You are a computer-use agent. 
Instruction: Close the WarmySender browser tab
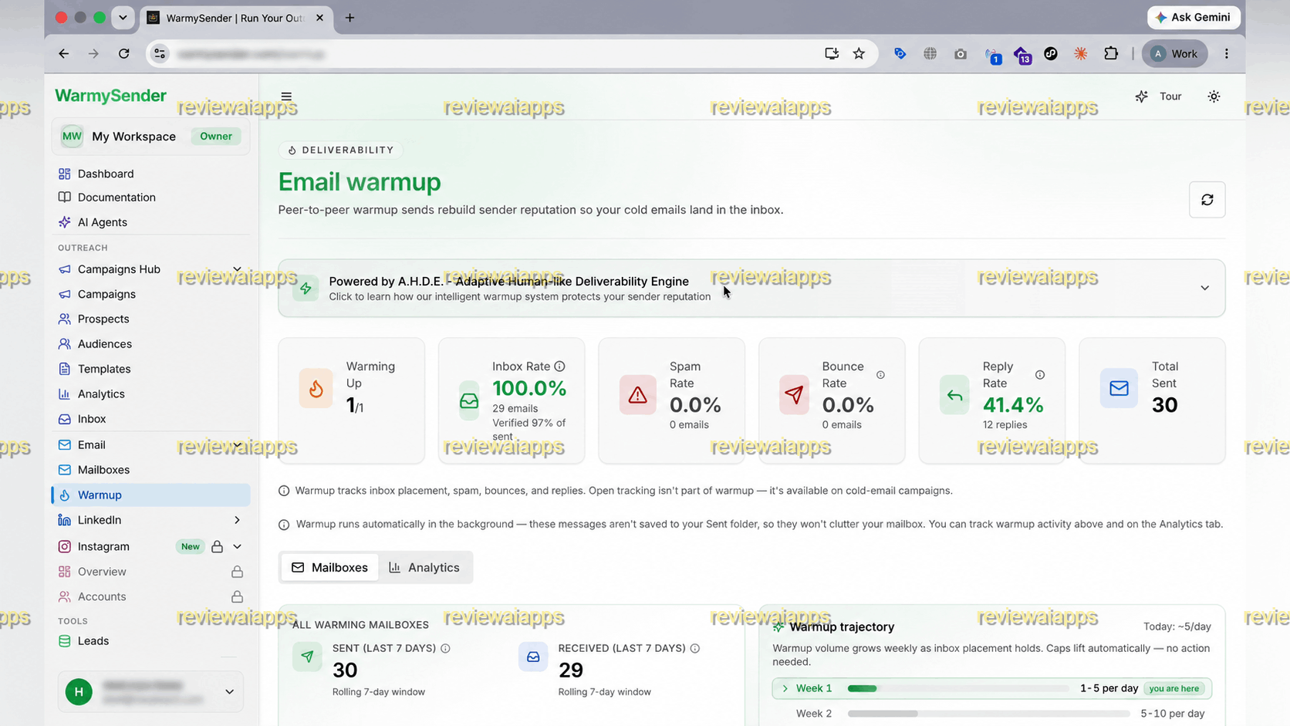coord(319,18)
